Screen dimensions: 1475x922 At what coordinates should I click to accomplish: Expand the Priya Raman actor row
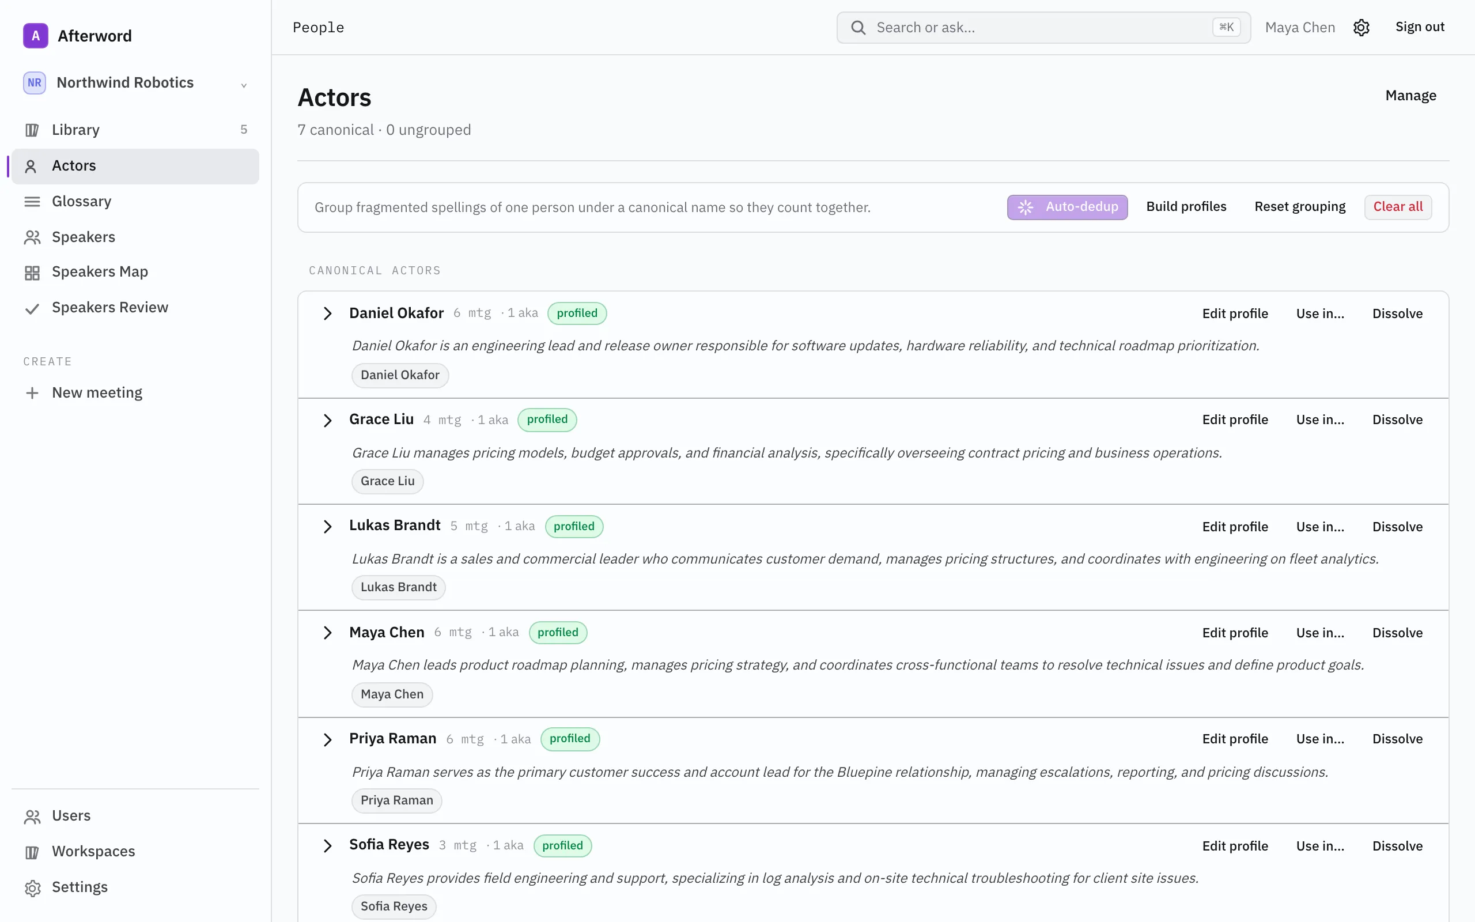coord(327,739)
